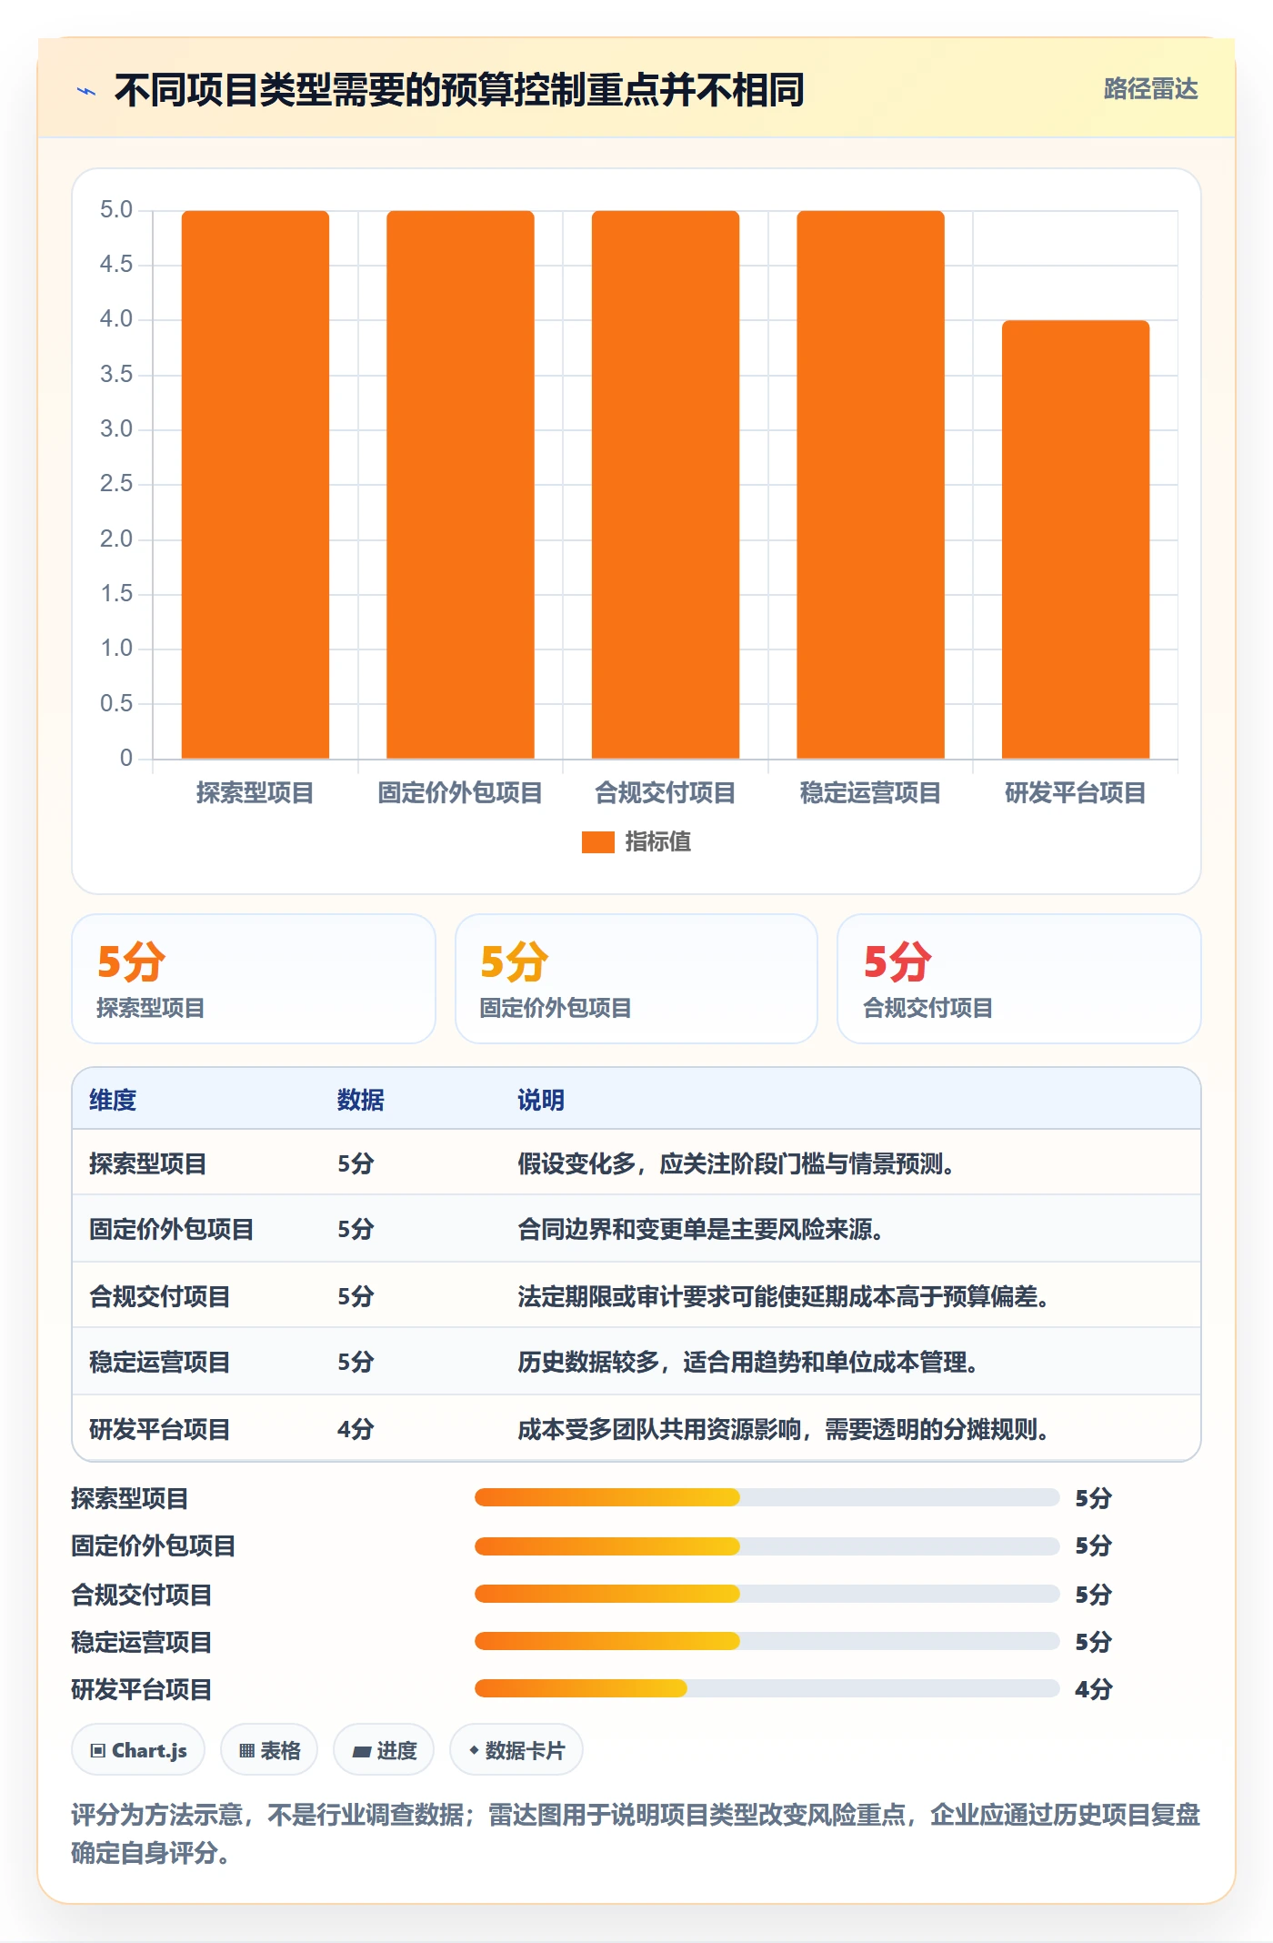Click the 固定价外包项目 progress bar
Image resolution: width=1273 pixels, height=1943 pixels.
767,1545
